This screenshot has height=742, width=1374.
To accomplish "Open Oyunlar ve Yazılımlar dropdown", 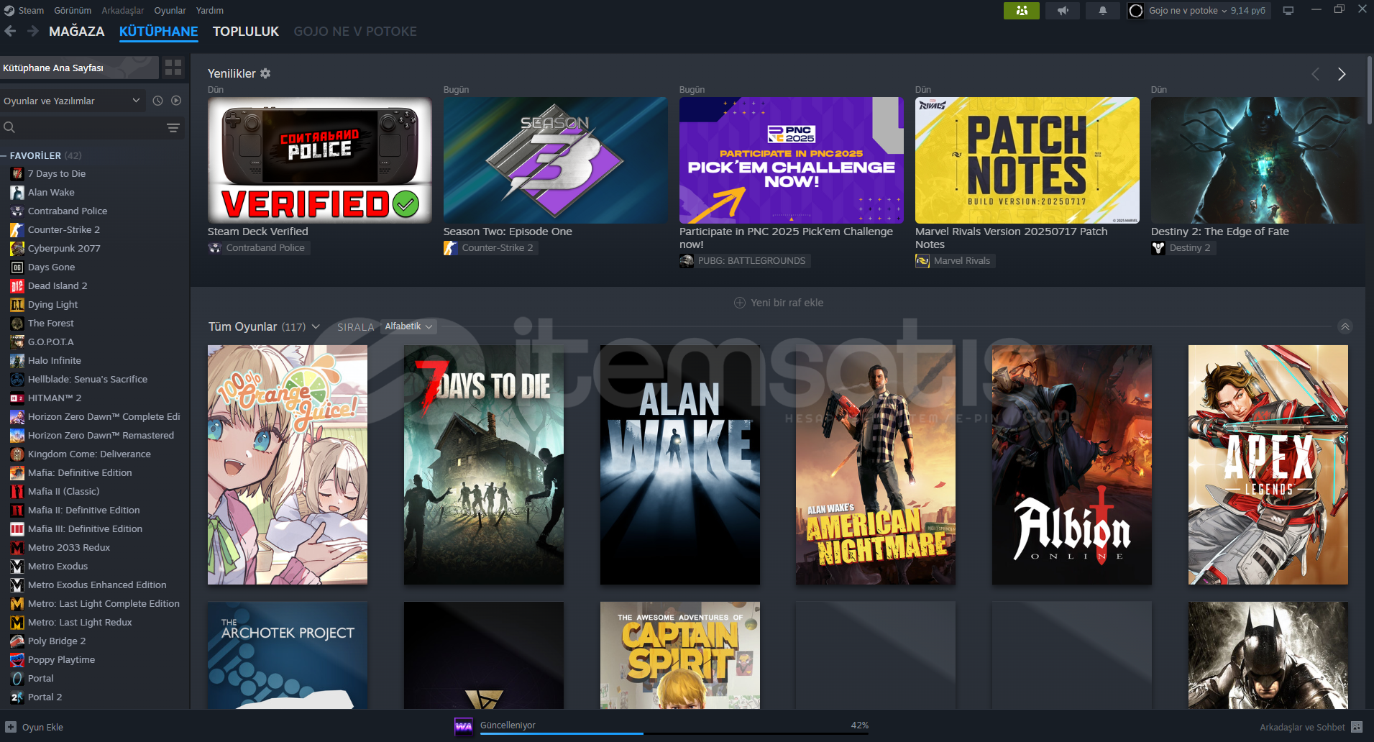I will point(72,101).
